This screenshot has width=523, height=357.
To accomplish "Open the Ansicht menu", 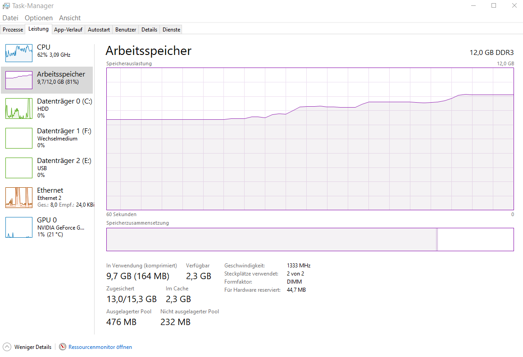I will (70, 18).
